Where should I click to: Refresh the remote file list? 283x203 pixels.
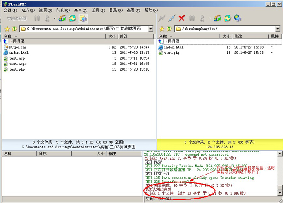point(228,18)
